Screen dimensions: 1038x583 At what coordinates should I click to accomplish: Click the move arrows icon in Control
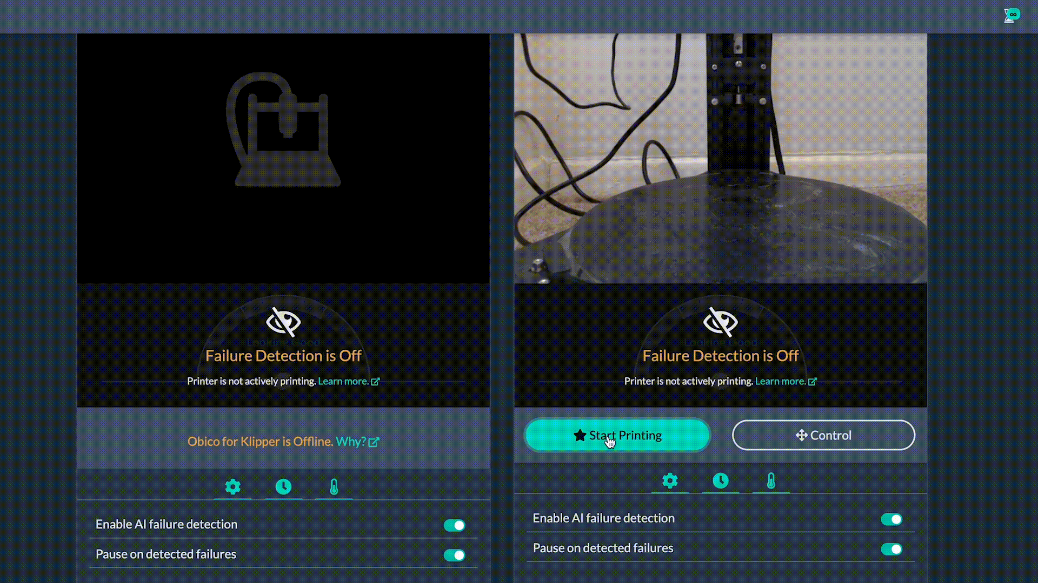pyautogui.click(x=802, y=435)
